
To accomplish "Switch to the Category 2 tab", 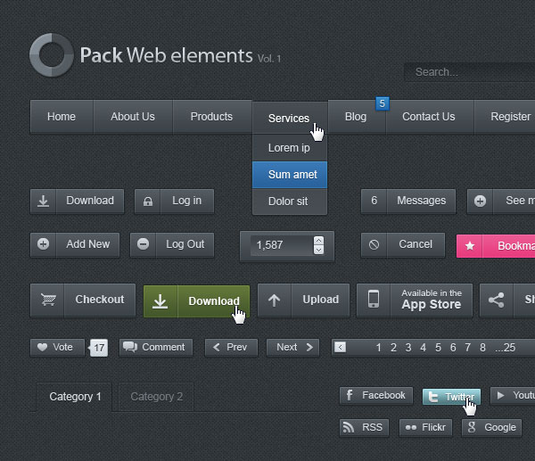I will pyautogui.click(x=156, y=397).
